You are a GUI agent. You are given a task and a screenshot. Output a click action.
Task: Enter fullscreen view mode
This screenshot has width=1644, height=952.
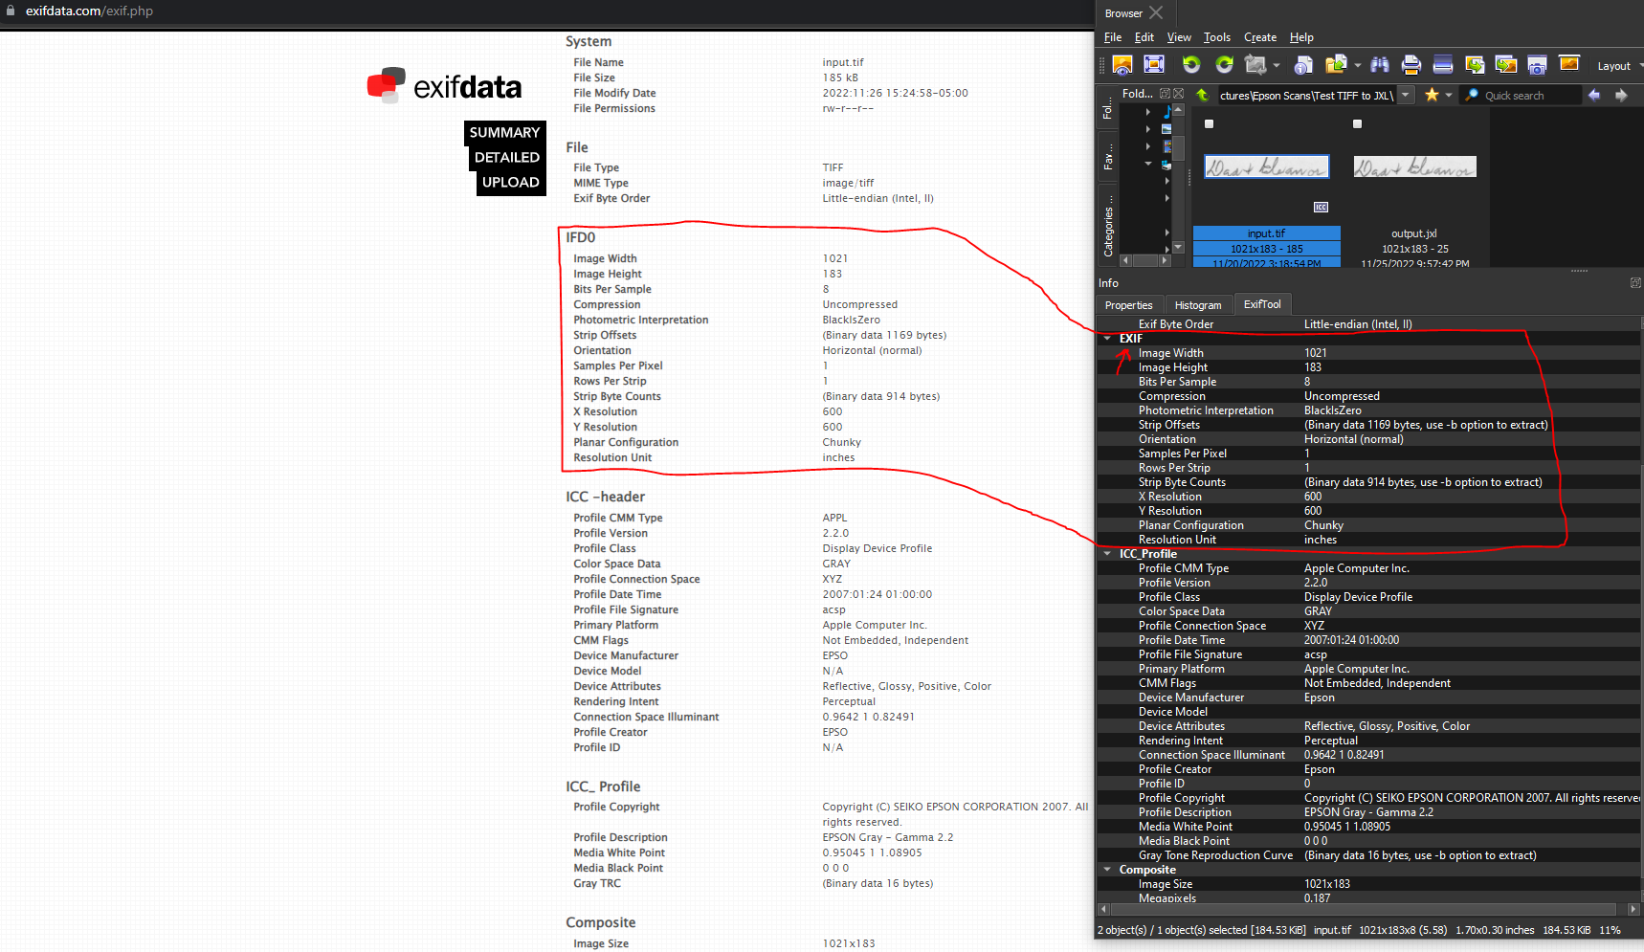(x=1155, y=65)
